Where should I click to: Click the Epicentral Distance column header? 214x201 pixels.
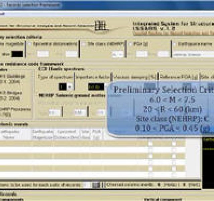click(66, 134)
